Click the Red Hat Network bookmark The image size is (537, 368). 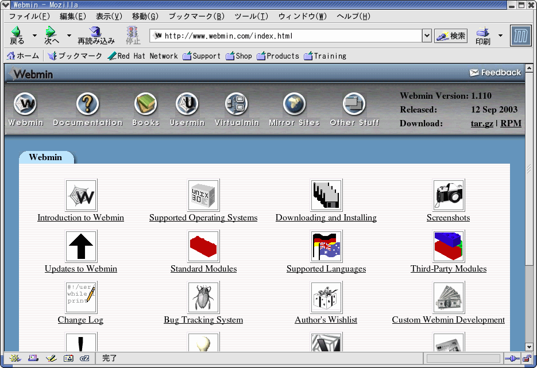pyautogui.click(x=143, y=56)
